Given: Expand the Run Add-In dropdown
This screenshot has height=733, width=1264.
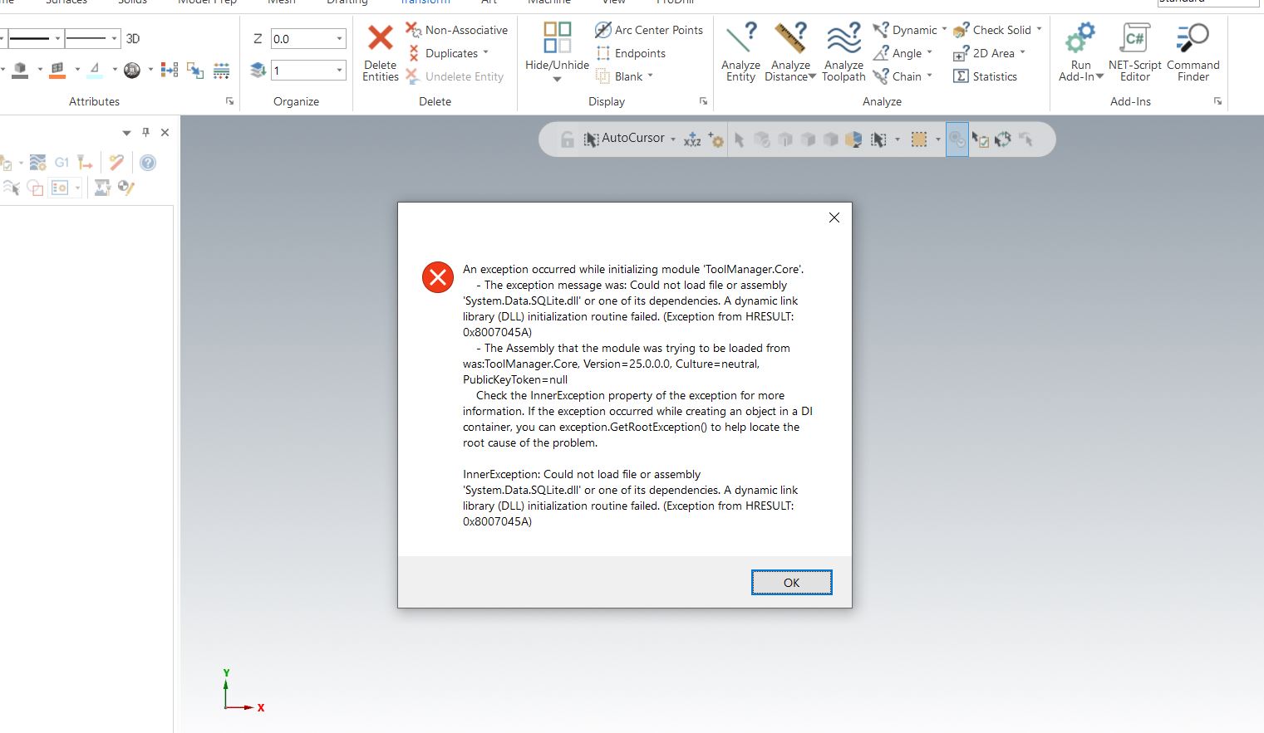Looking at the screenshot, I should tap(1099, 76).
